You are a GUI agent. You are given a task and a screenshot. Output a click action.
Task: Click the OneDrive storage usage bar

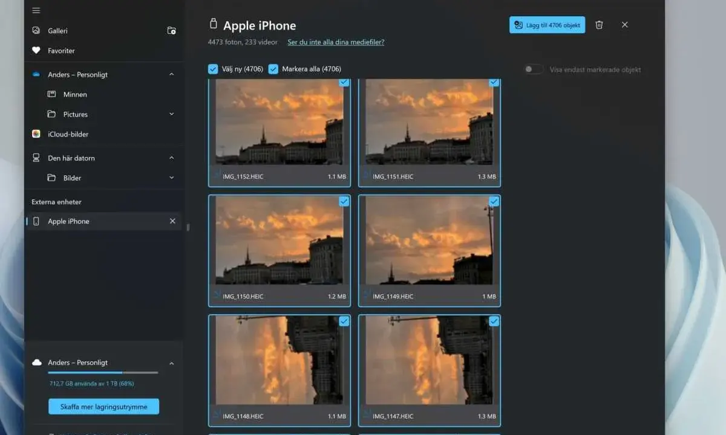[103, 373]
